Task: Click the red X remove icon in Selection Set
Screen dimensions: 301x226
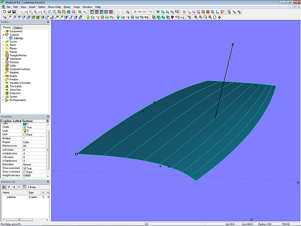Action: click(x=19, y=187)
